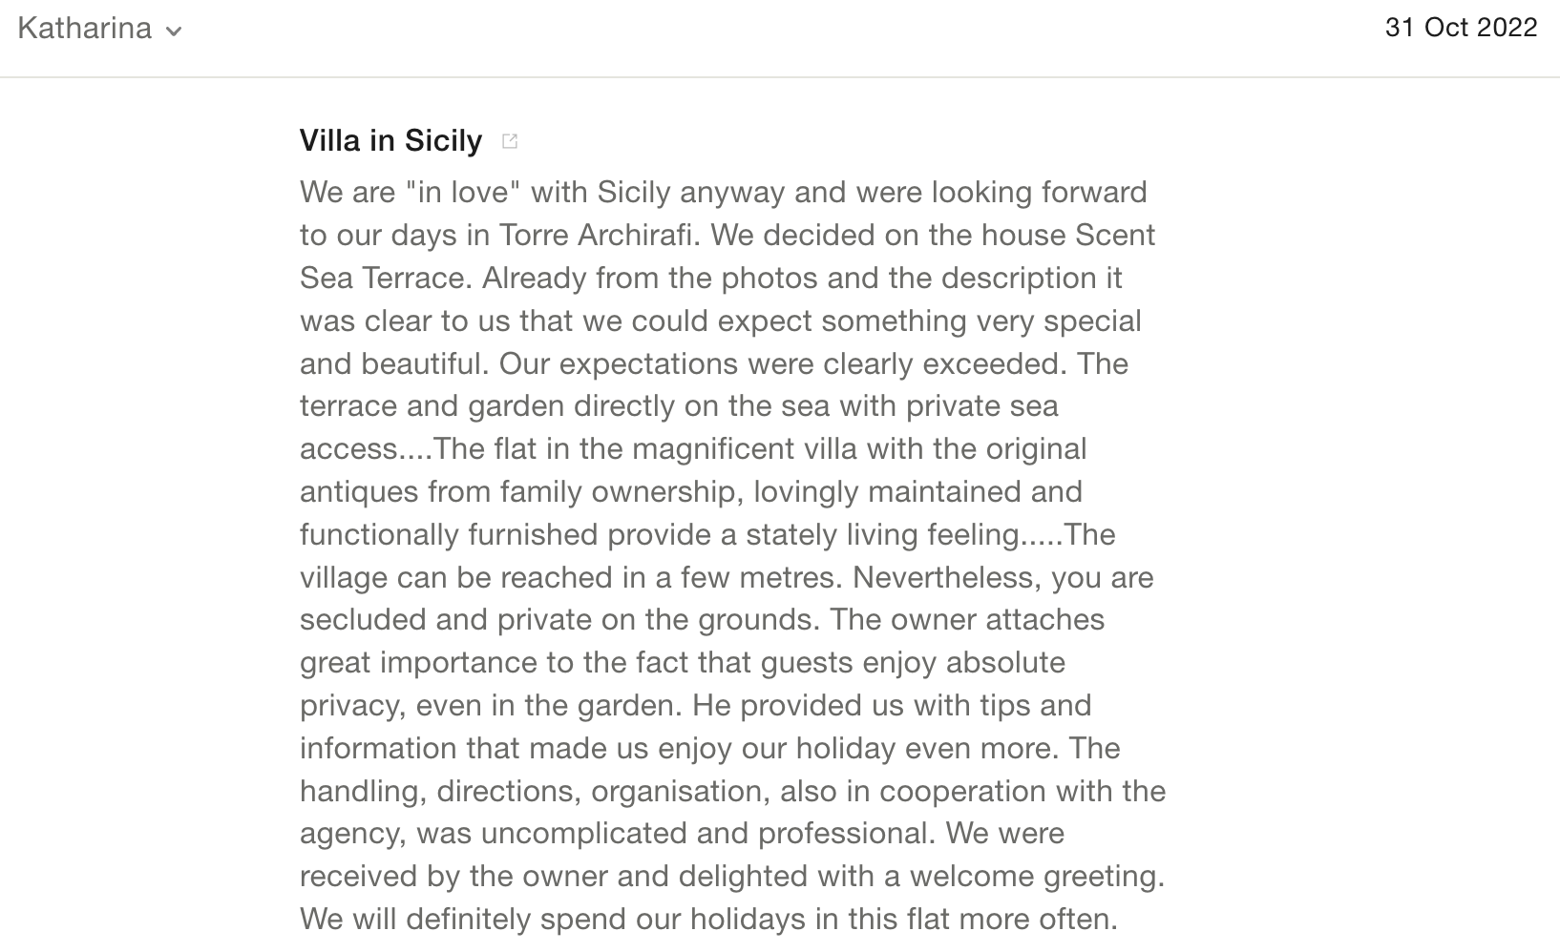Click the text "Scent" at the end of the second line
This screenshot has height=952, width=1560.
[x=1115, y=235]
